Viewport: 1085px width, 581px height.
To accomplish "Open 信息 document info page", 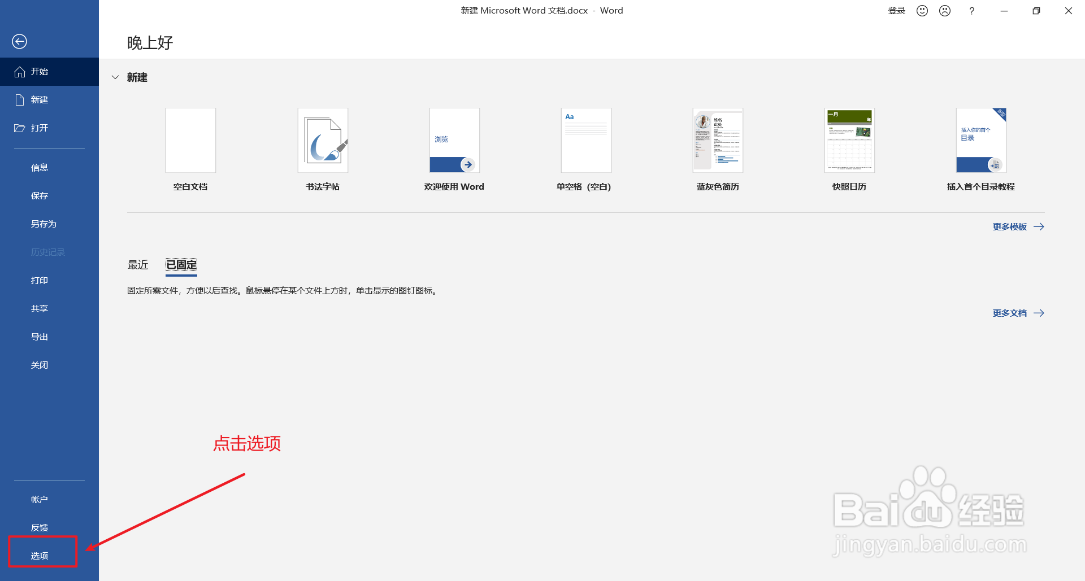I will [x=49, y=168].
